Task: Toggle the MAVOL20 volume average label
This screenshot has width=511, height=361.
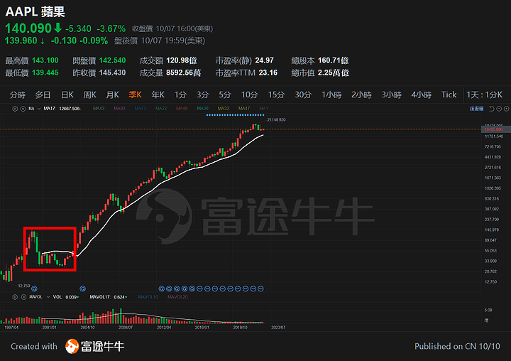Action: point(177,297)
